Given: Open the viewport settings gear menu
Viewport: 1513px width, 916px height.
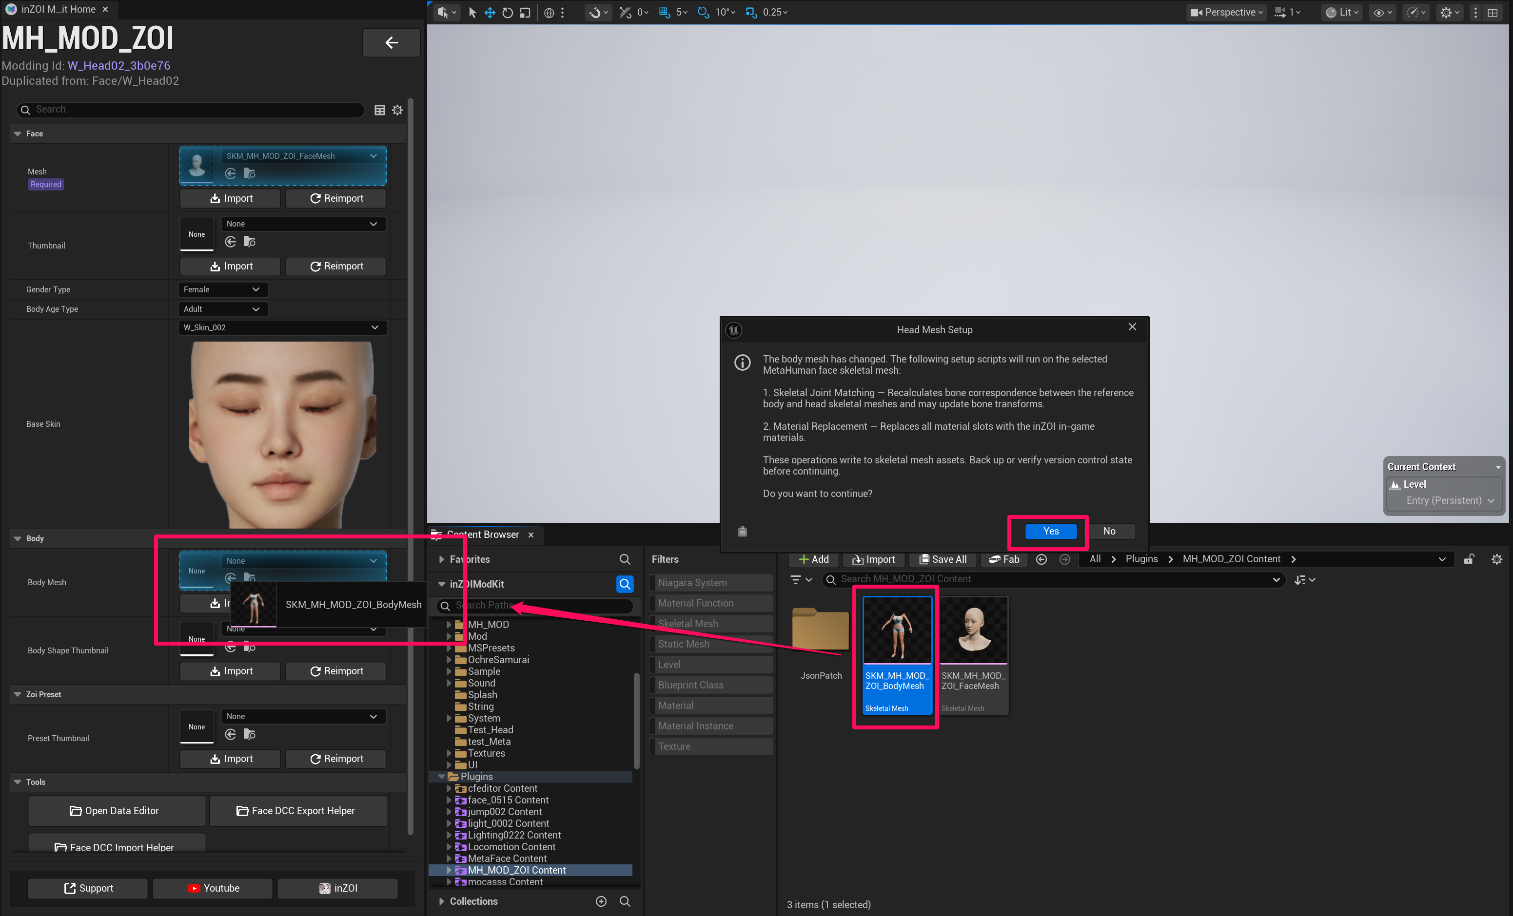Looking at the screenshot, I should [x=1450, y=12].
